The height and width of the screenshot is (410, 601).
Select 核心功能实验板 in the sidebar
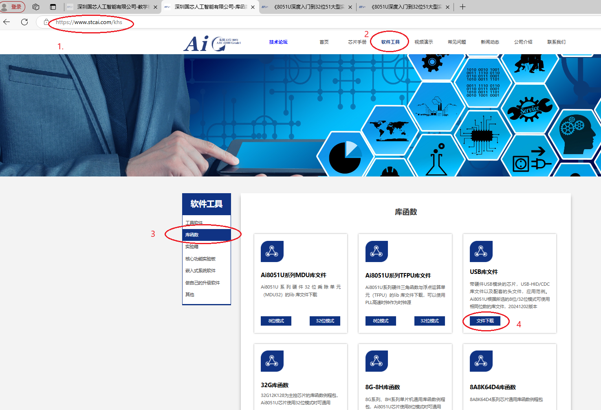tap(207, 259)
